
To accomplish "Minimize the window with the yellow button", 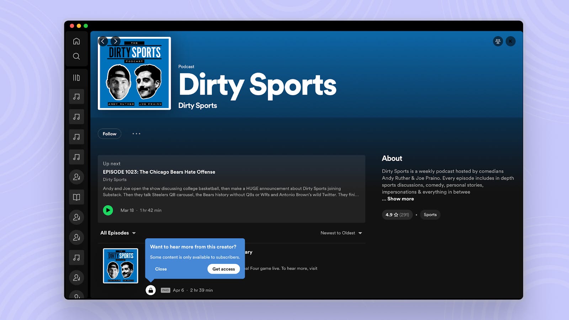I will coord(79,26).
